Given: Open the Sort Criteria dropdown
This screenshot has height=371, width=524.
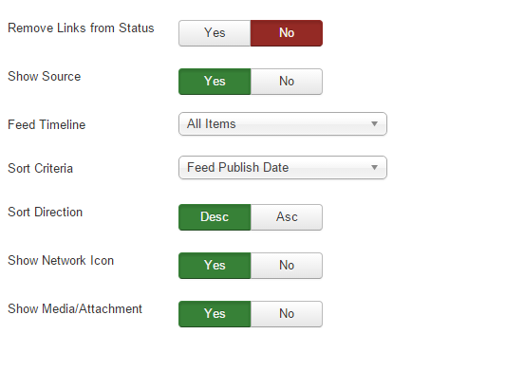Looking at the screenshot, I should coord(283,167).
